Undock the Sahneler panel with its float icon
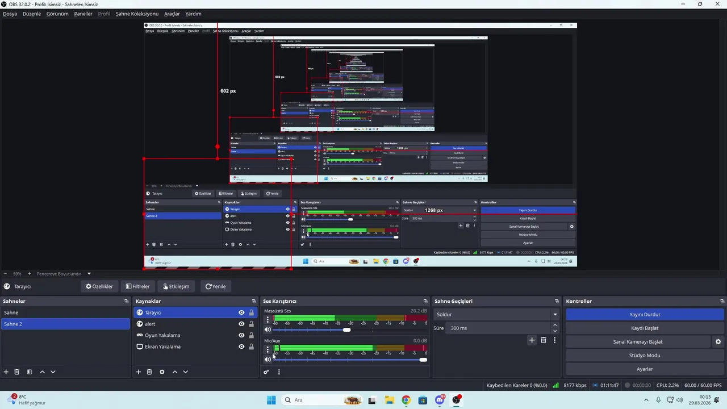 tap(126, 301)
